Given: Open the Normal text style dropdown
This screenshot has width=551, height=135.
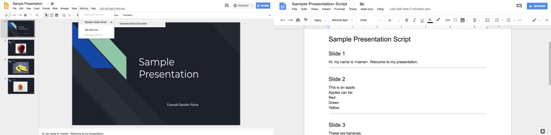Looking at the screenshot, I should coord(342,20).
